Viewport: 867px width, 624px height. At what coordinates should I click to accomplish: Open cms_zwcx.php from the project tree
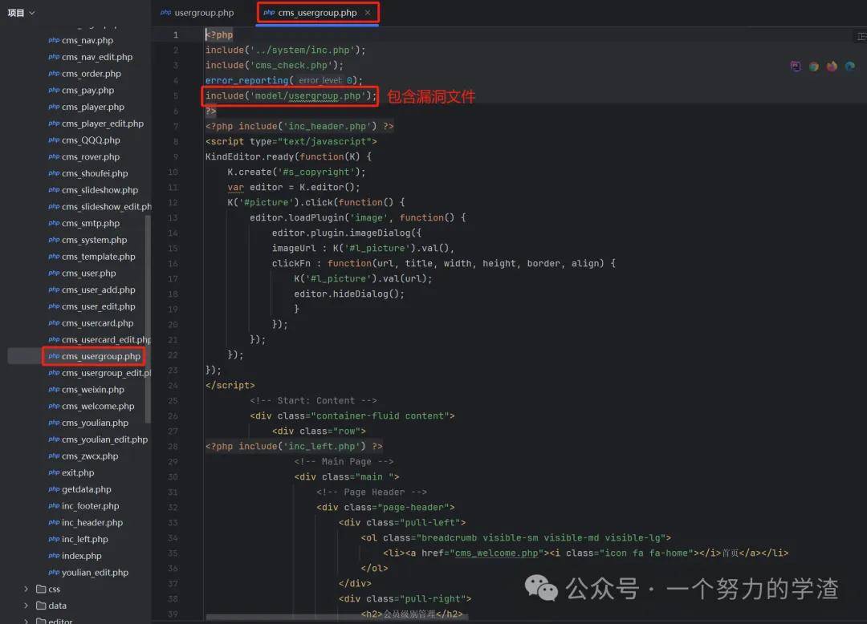83,456
